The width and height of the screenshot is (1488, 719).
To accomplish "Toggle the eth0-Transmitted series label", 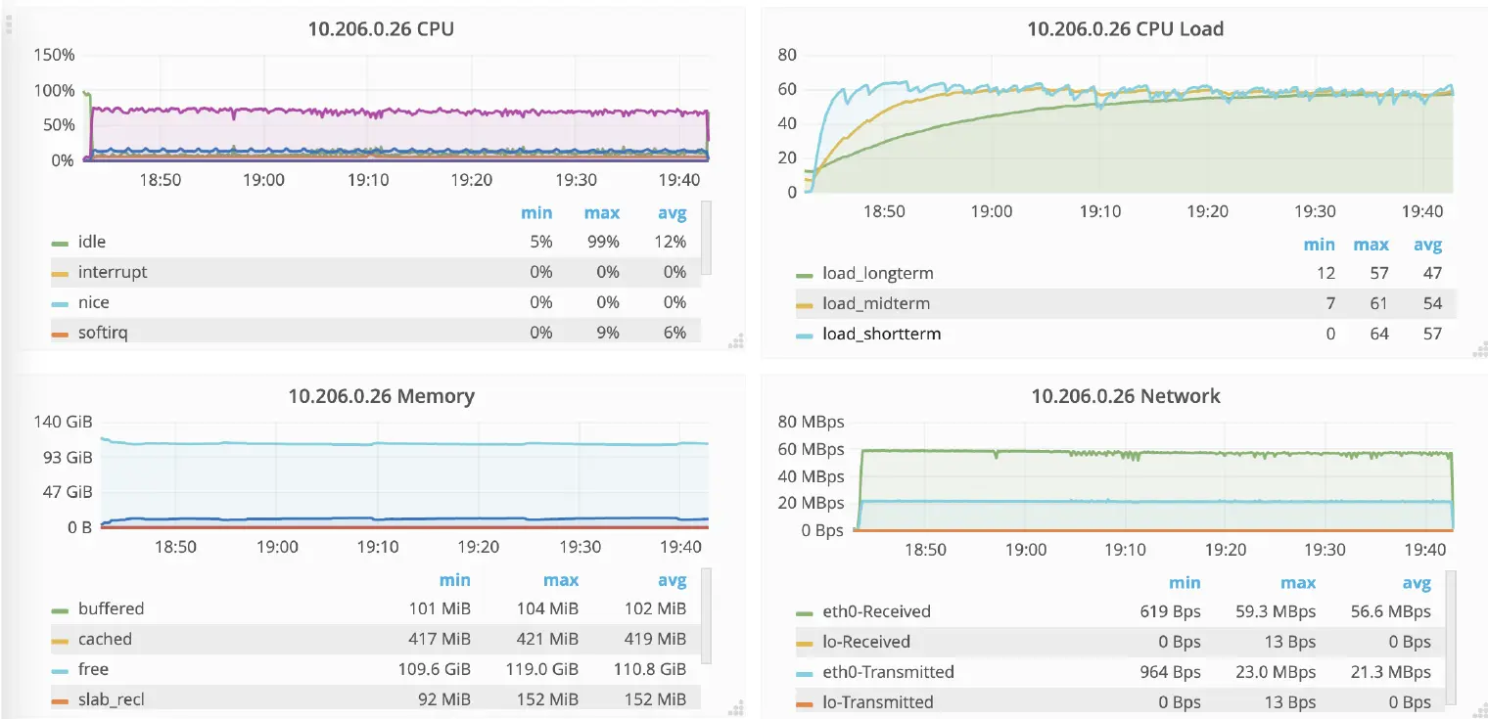I will (x=888, y=672).
